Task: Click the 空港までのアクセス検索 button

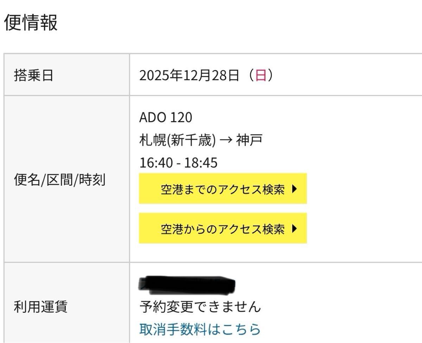Action: (223, 189)
